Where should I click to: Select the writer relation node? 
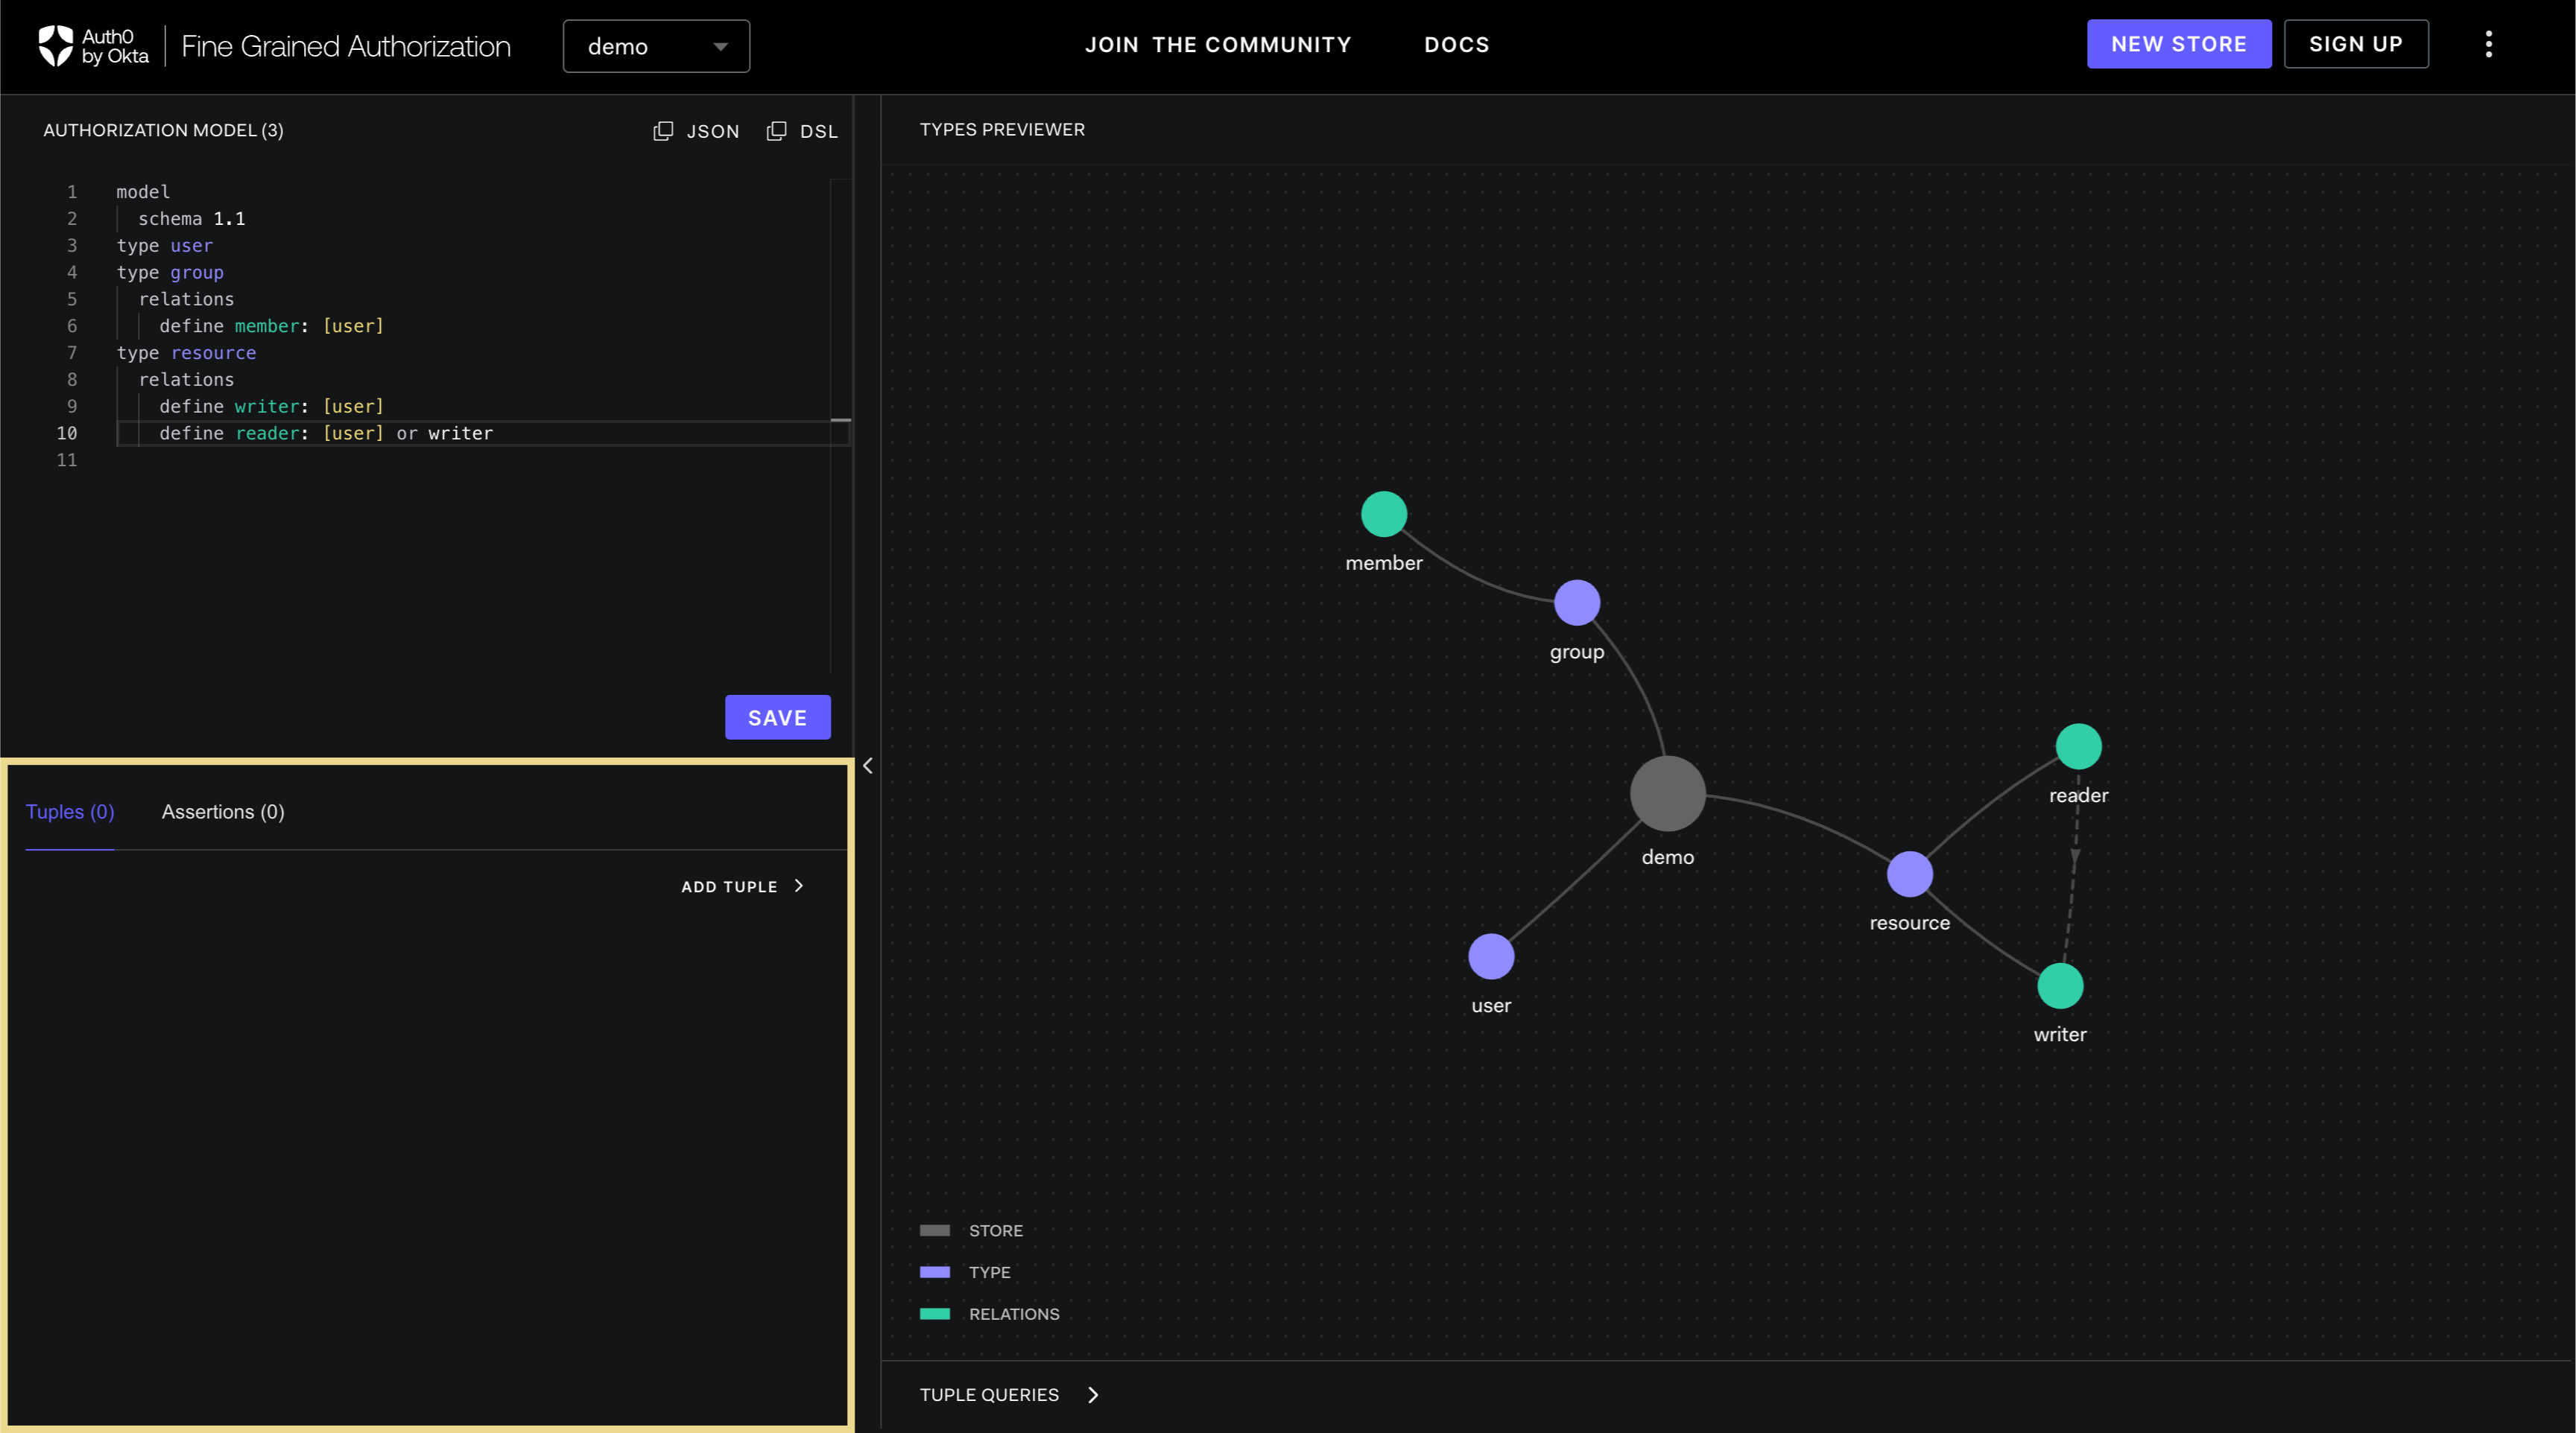(2060, 986)
